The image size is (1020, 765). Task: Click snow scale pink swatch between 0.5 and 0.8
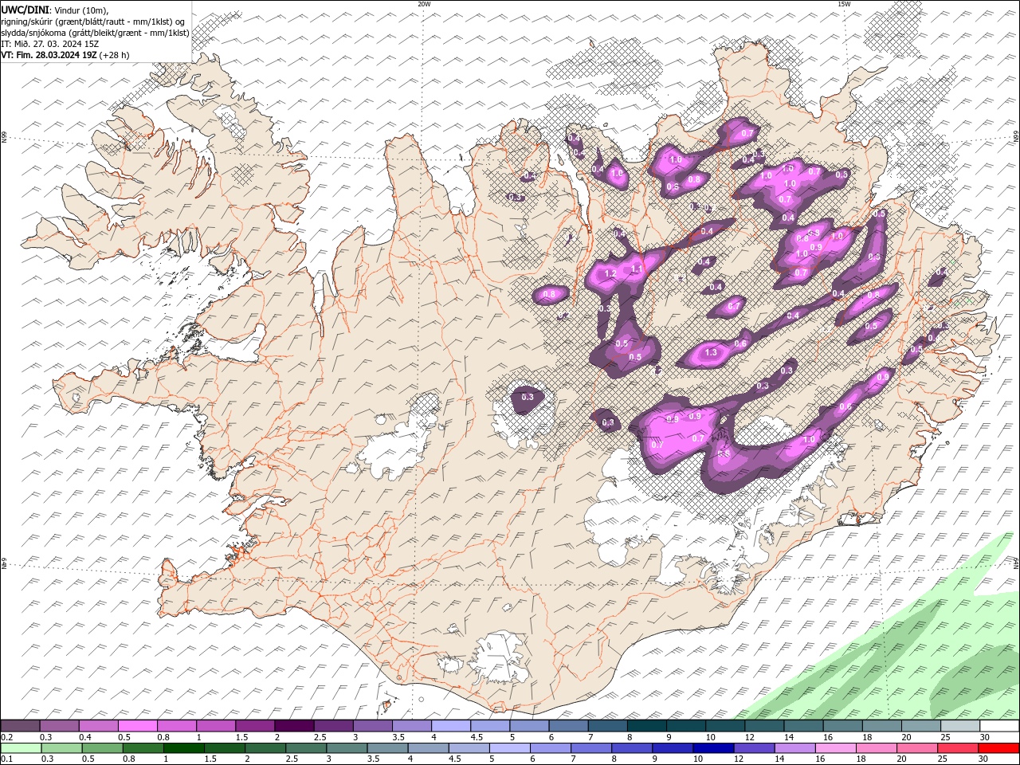(x=138, y=726)
